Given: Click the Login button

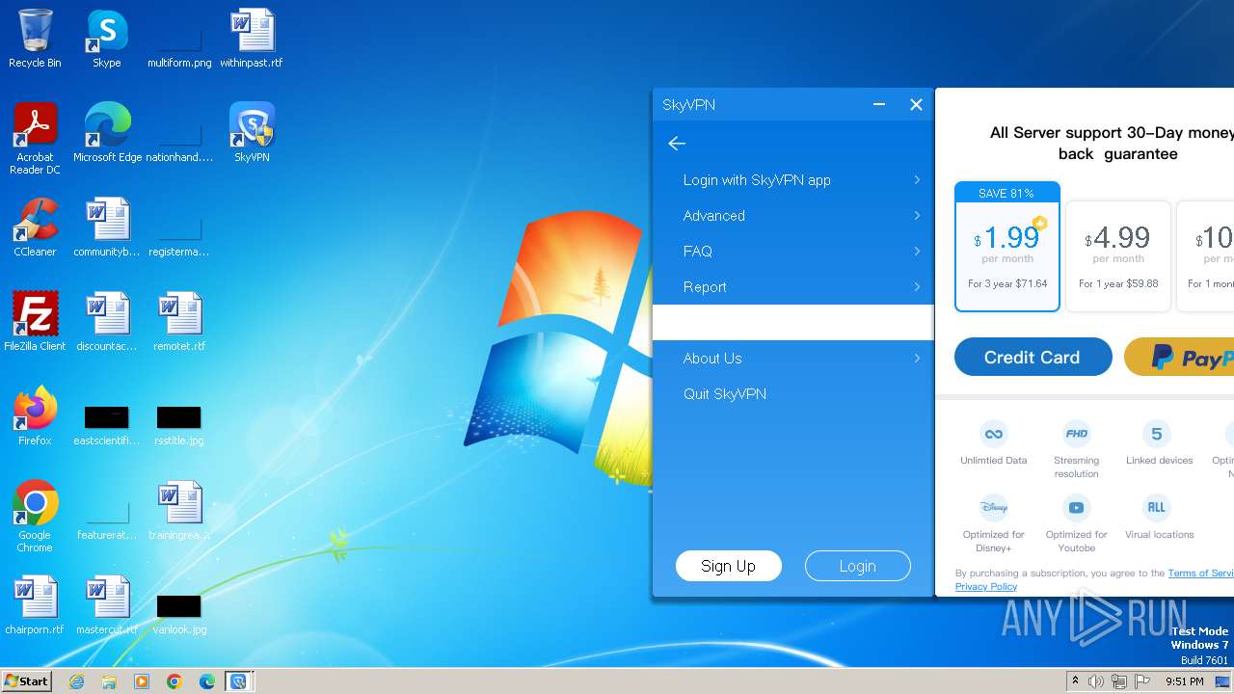Looking at the screenshot, I should click(857, 566).
